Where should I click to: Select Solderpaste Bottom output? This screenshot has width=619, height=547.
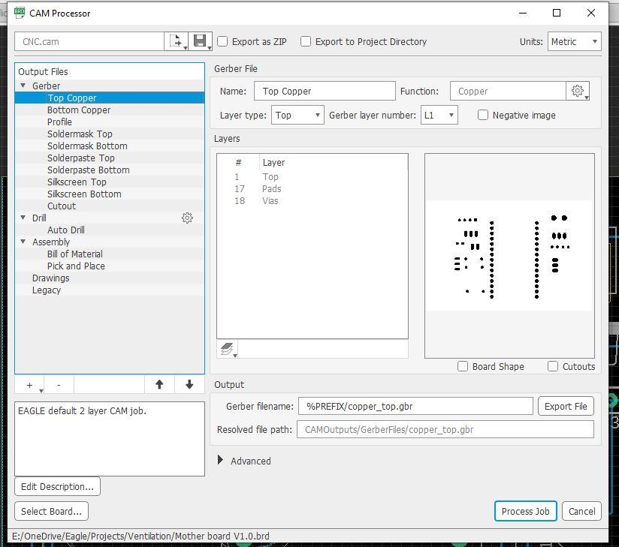(110, 170)
